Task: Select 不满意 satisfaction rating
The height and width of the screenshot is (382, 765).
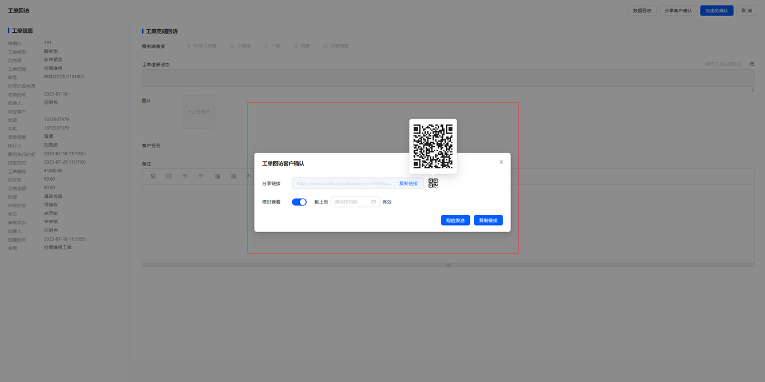Action: (x=240, y=46)
